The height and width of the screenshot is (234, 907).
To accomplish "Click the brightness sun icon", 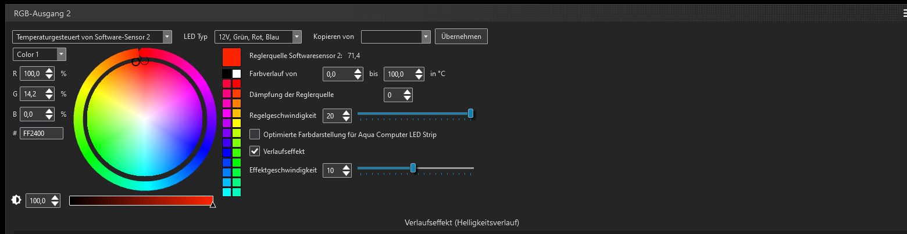I will 16,200.
